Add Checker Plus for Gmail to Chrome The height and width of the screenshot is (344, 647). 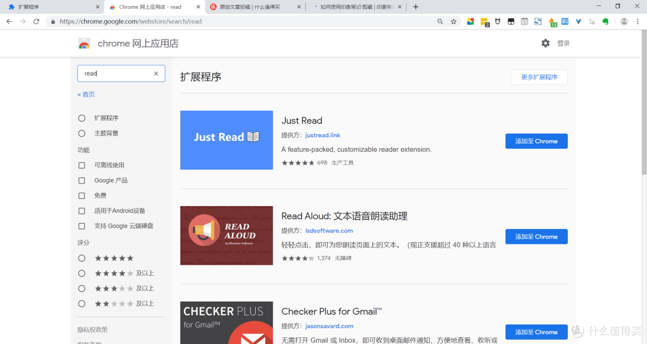[x=536, y=332]
